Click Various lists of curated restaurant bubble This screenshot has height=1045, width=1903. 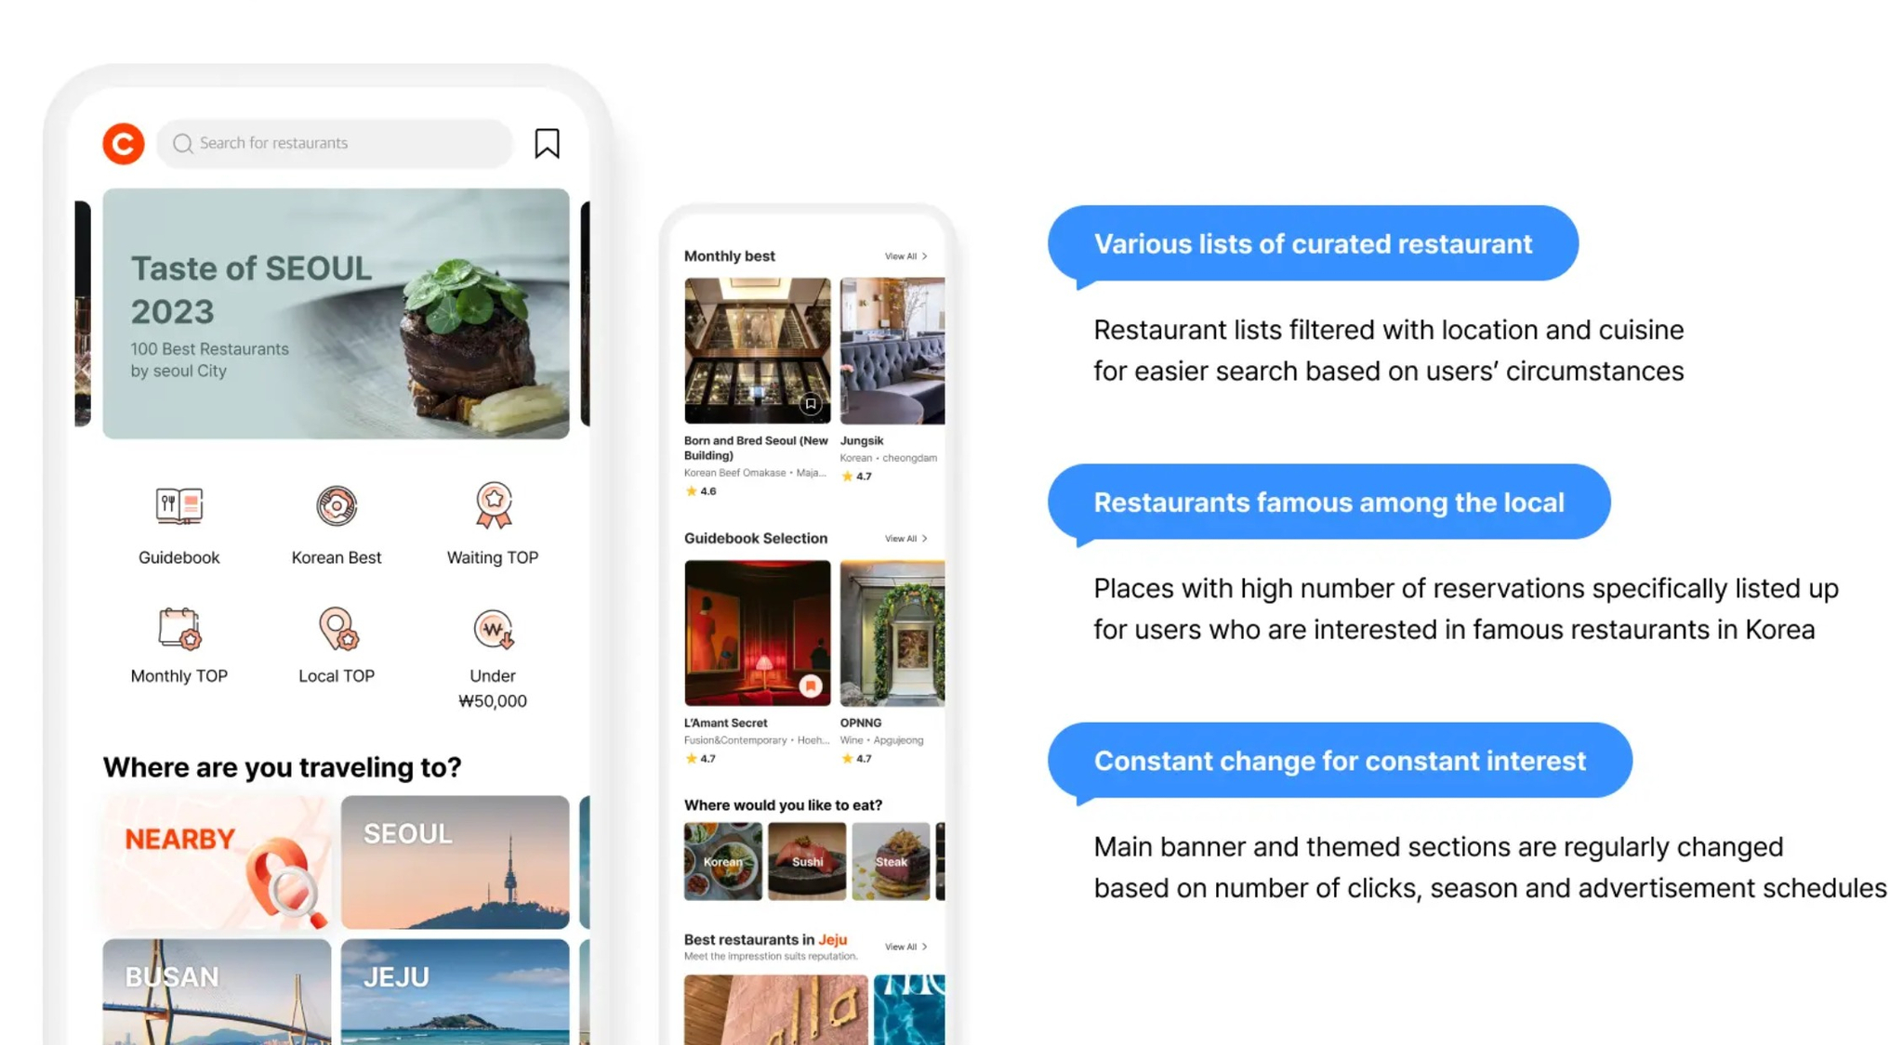pos(1313,243)
